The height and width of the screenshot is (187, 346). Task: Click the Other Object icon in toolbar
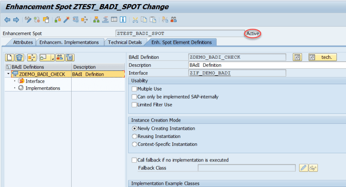(46, 20)
